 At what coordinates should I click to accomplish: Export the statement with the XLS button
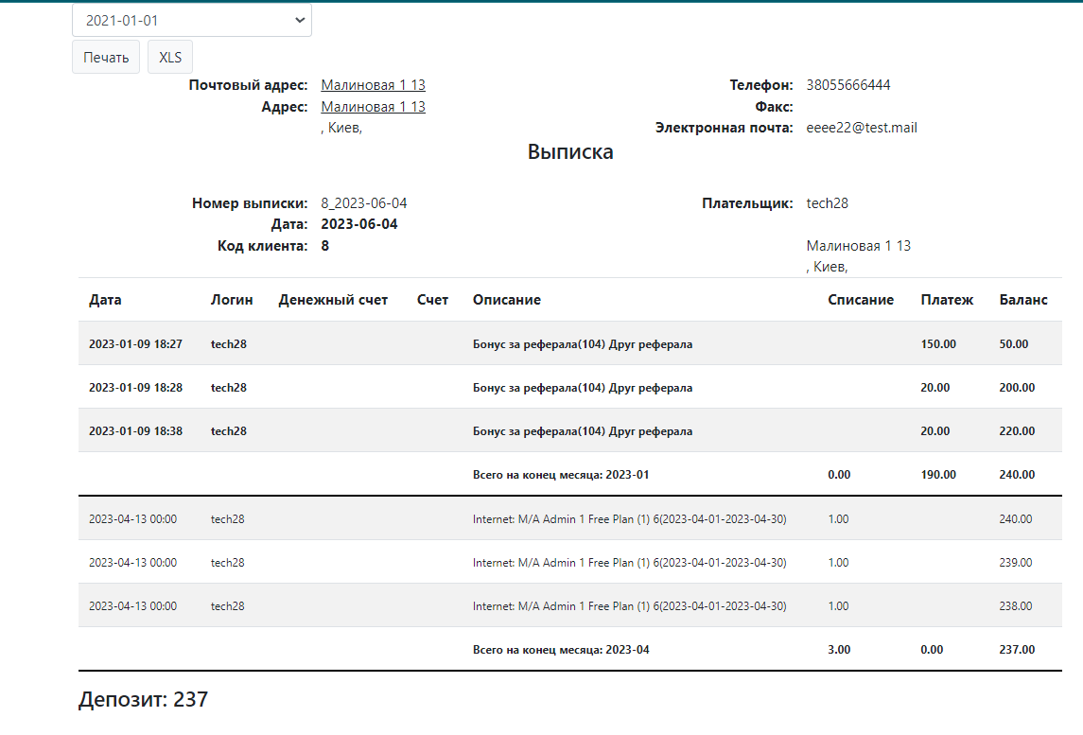[170, 57]
